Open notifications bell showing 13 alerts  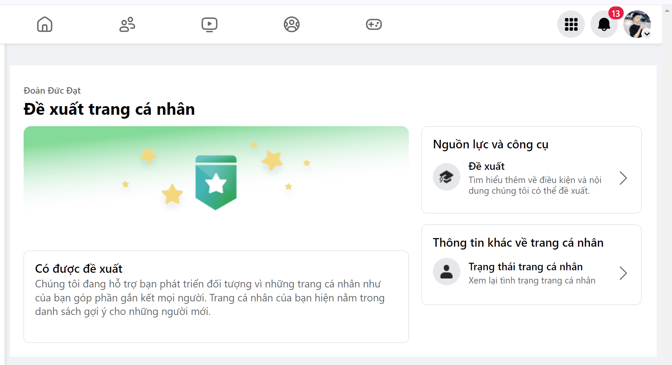tap(604, 24)
